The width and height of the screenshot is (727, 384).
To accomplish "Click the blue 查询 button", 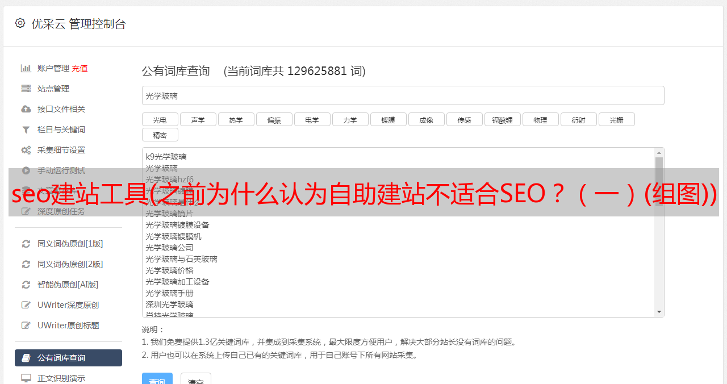I will coord(157,379).
